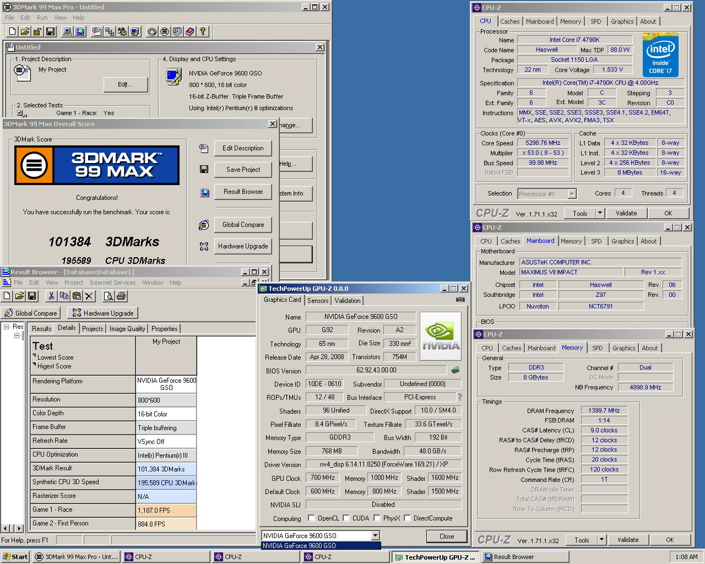The height and width of the screenshot is (564, 705).
Task: Click Save floppy icon in 3DMark toolbar
Action: (50, 31)
